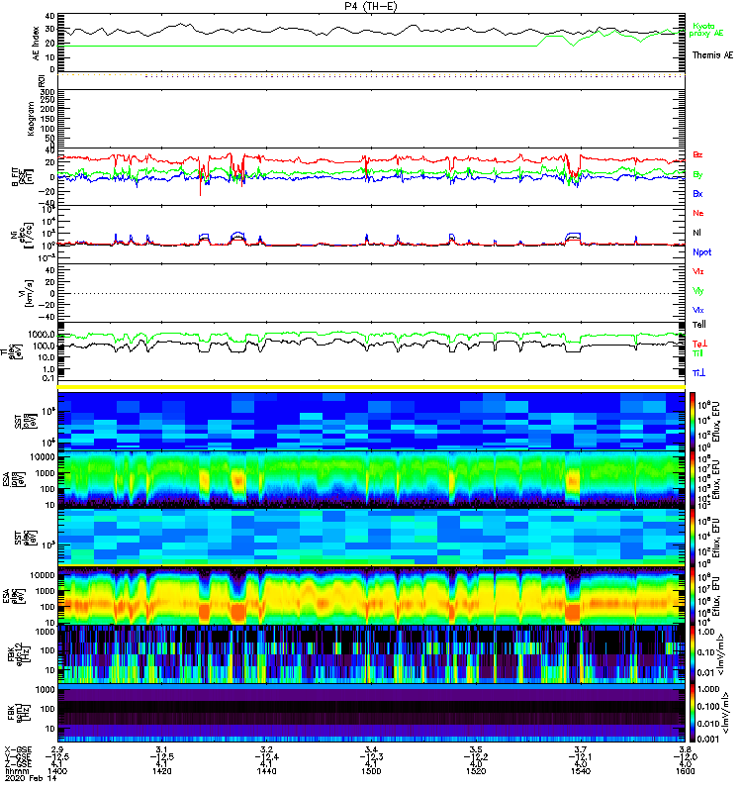The height and width of the screenshot is (792, 742).
Task: Click the X-GSE value 3.1
Action: [x=161, y=749]
